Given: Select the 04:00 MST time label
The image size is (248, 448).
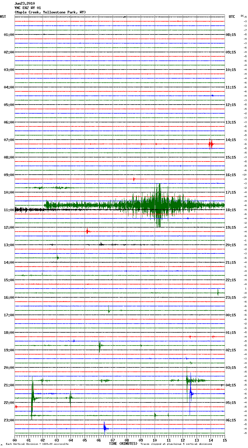Looking at the screenshot, I should click(x=9, y=87).
